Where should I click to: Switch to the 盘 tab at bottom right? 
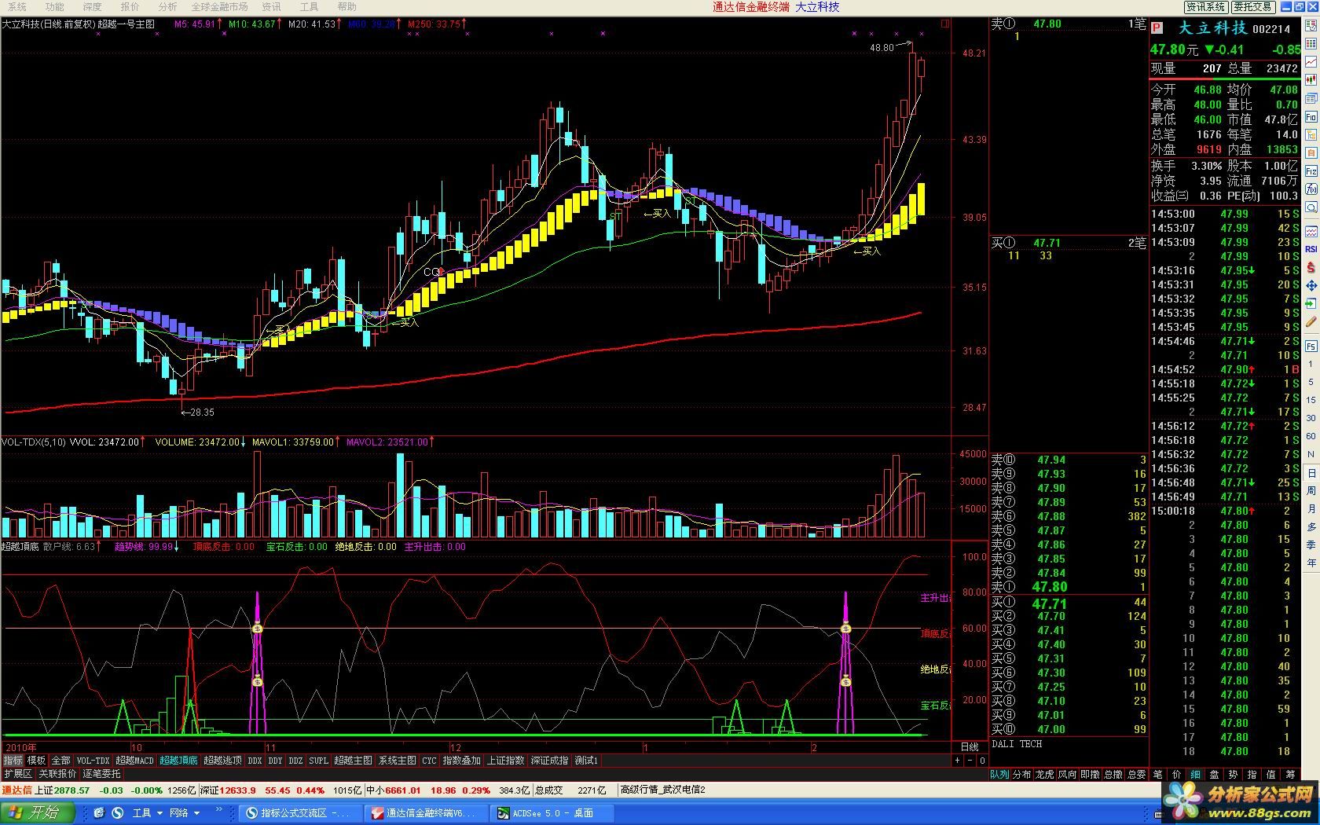(1214, 775)
